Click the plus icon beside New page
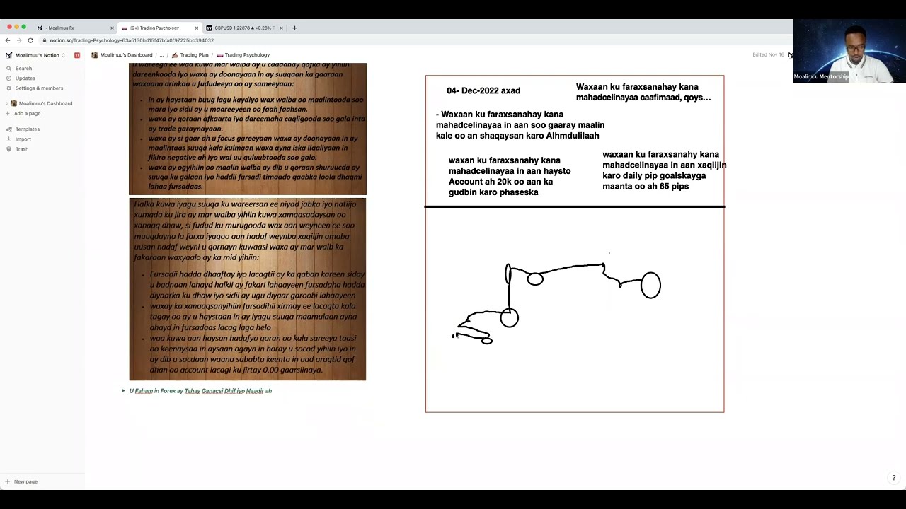Image resolution: width=906 pixels, height=509 pixels. coord(8,482)
